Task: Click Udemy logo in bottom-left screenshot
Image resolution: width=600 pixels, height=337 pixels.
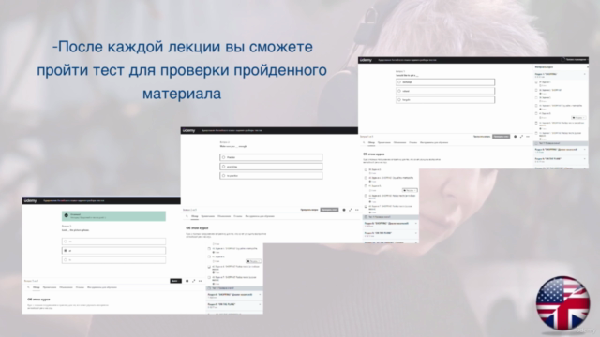Action: coord(30,200)
